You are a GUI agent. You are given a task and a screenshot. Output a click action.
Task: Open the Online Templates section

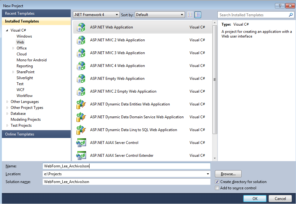click(36, 134)
